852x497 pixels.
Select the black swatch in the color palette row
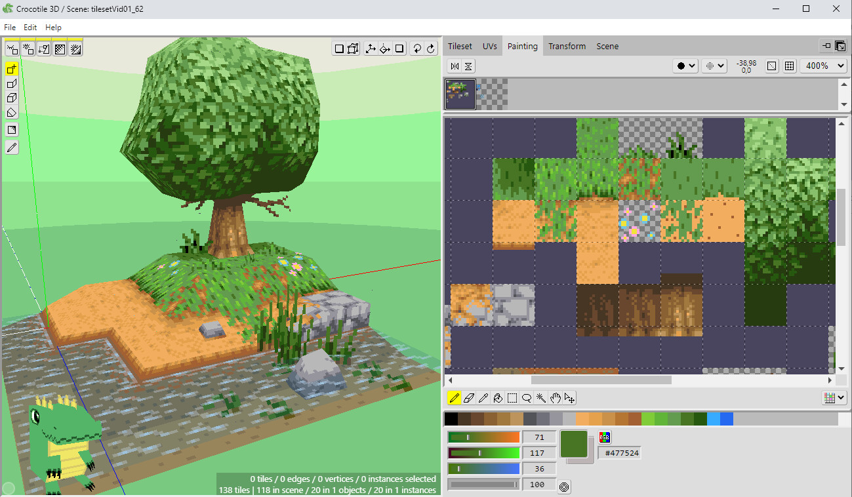[451, 418]
